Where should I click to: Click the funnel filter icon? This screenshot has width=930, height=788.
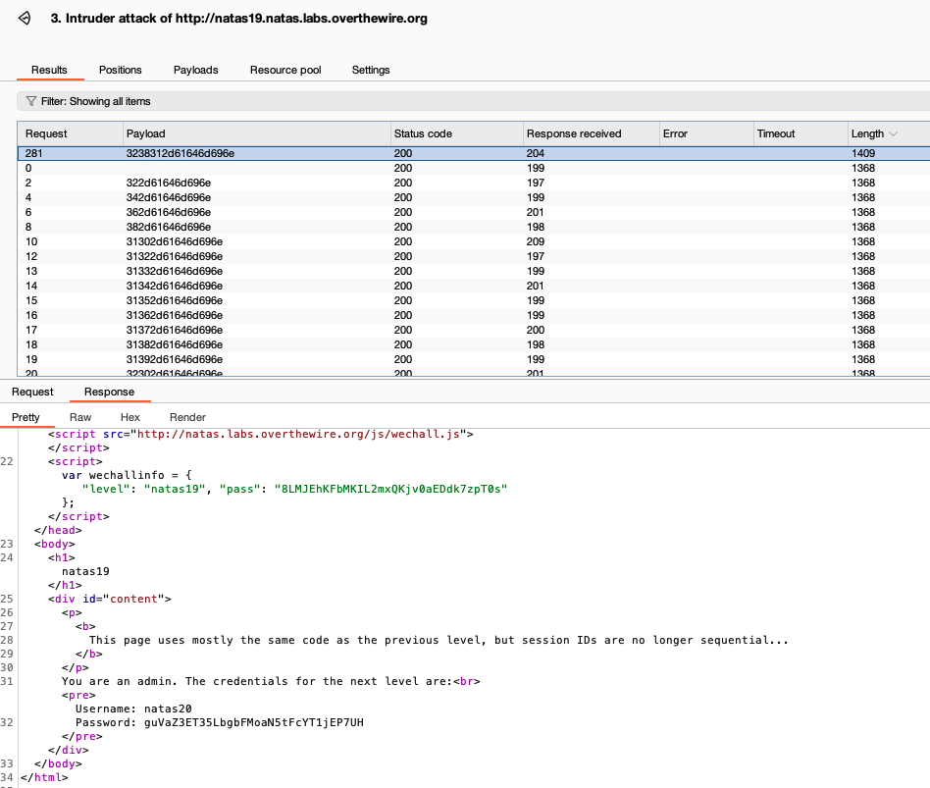pos(31,101)
